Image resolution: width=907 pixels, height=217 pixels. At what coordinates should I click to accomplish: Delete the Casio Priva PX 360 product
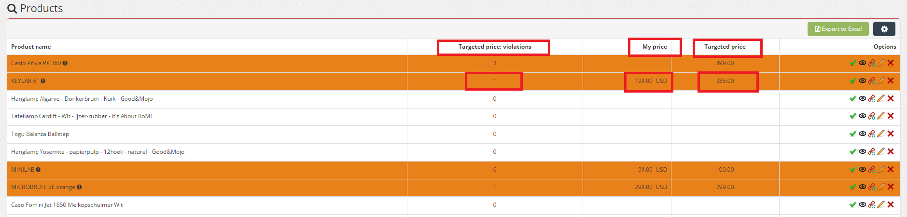click(x=891, y=63)
